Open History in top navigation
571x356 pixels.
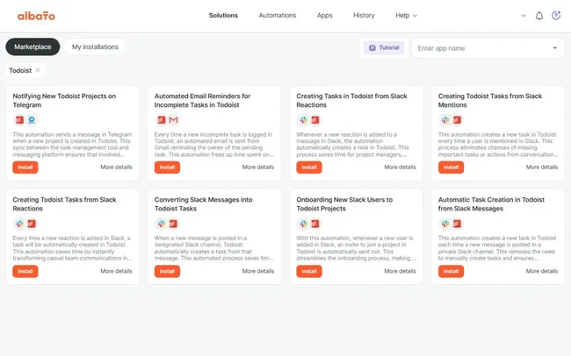coord(364,15)
